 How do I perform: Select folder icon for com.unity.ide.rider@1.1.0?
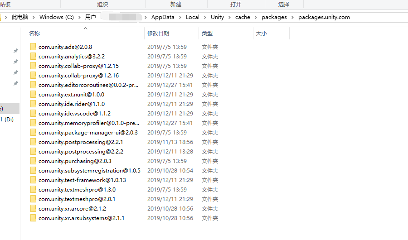pyautogui.click(x=33, y=104)
